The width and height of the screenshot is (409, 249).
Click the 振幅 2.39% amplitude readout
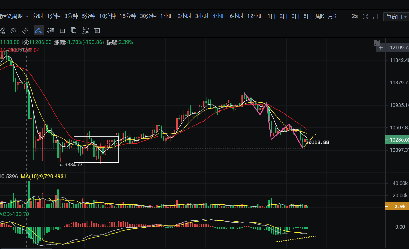coord(120,42)
